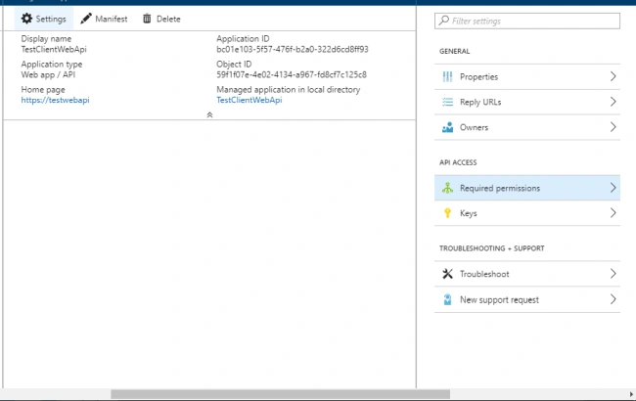
Task: Expand the New support request chevron
Action: pyautogui.click(x=613, y=299)
